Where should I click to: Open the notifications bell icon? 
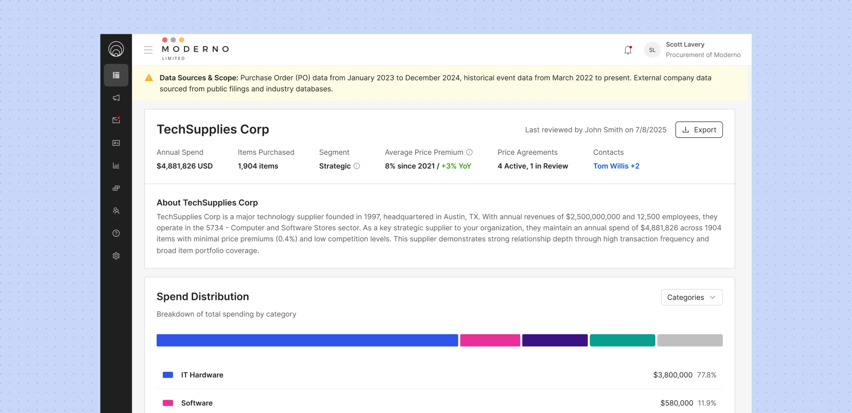click(628, 50)
